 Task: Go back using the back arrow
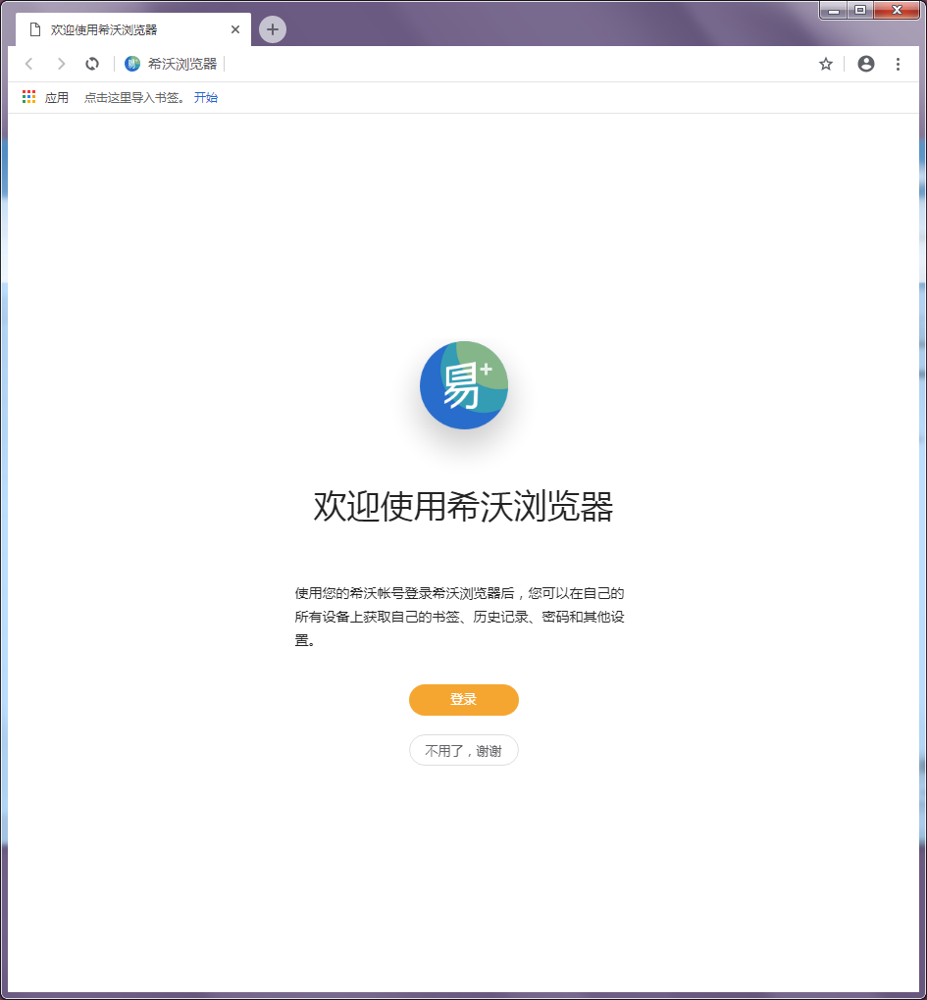coord(29,64)
